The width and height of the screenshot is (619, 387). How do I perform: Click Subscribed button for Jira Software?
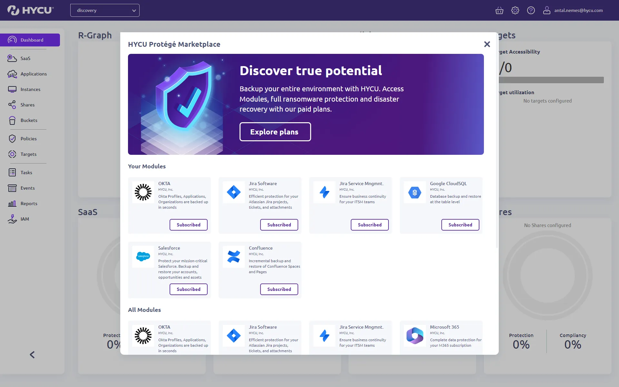click(x=279, y=225)
